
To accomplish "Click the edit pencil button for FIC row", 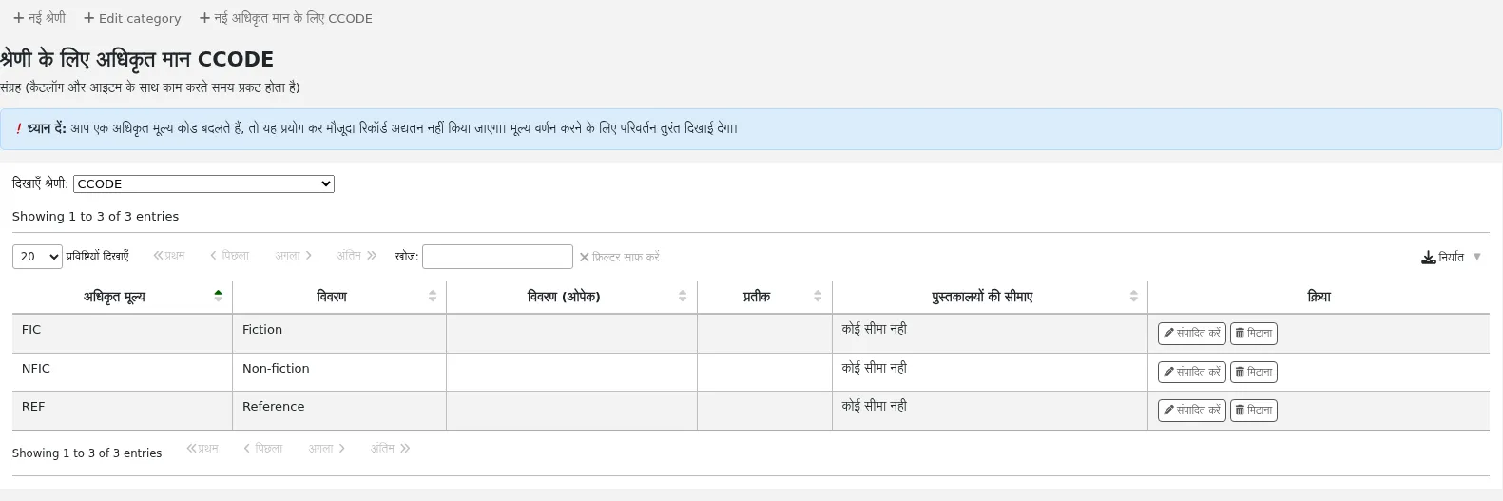I will coord(1191,334).
